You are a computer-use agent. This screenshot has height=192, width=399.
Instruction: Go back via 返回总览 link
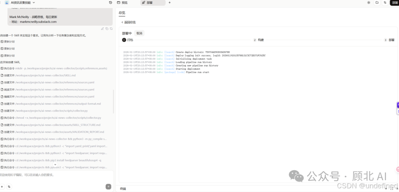click(x=129, y=22)
